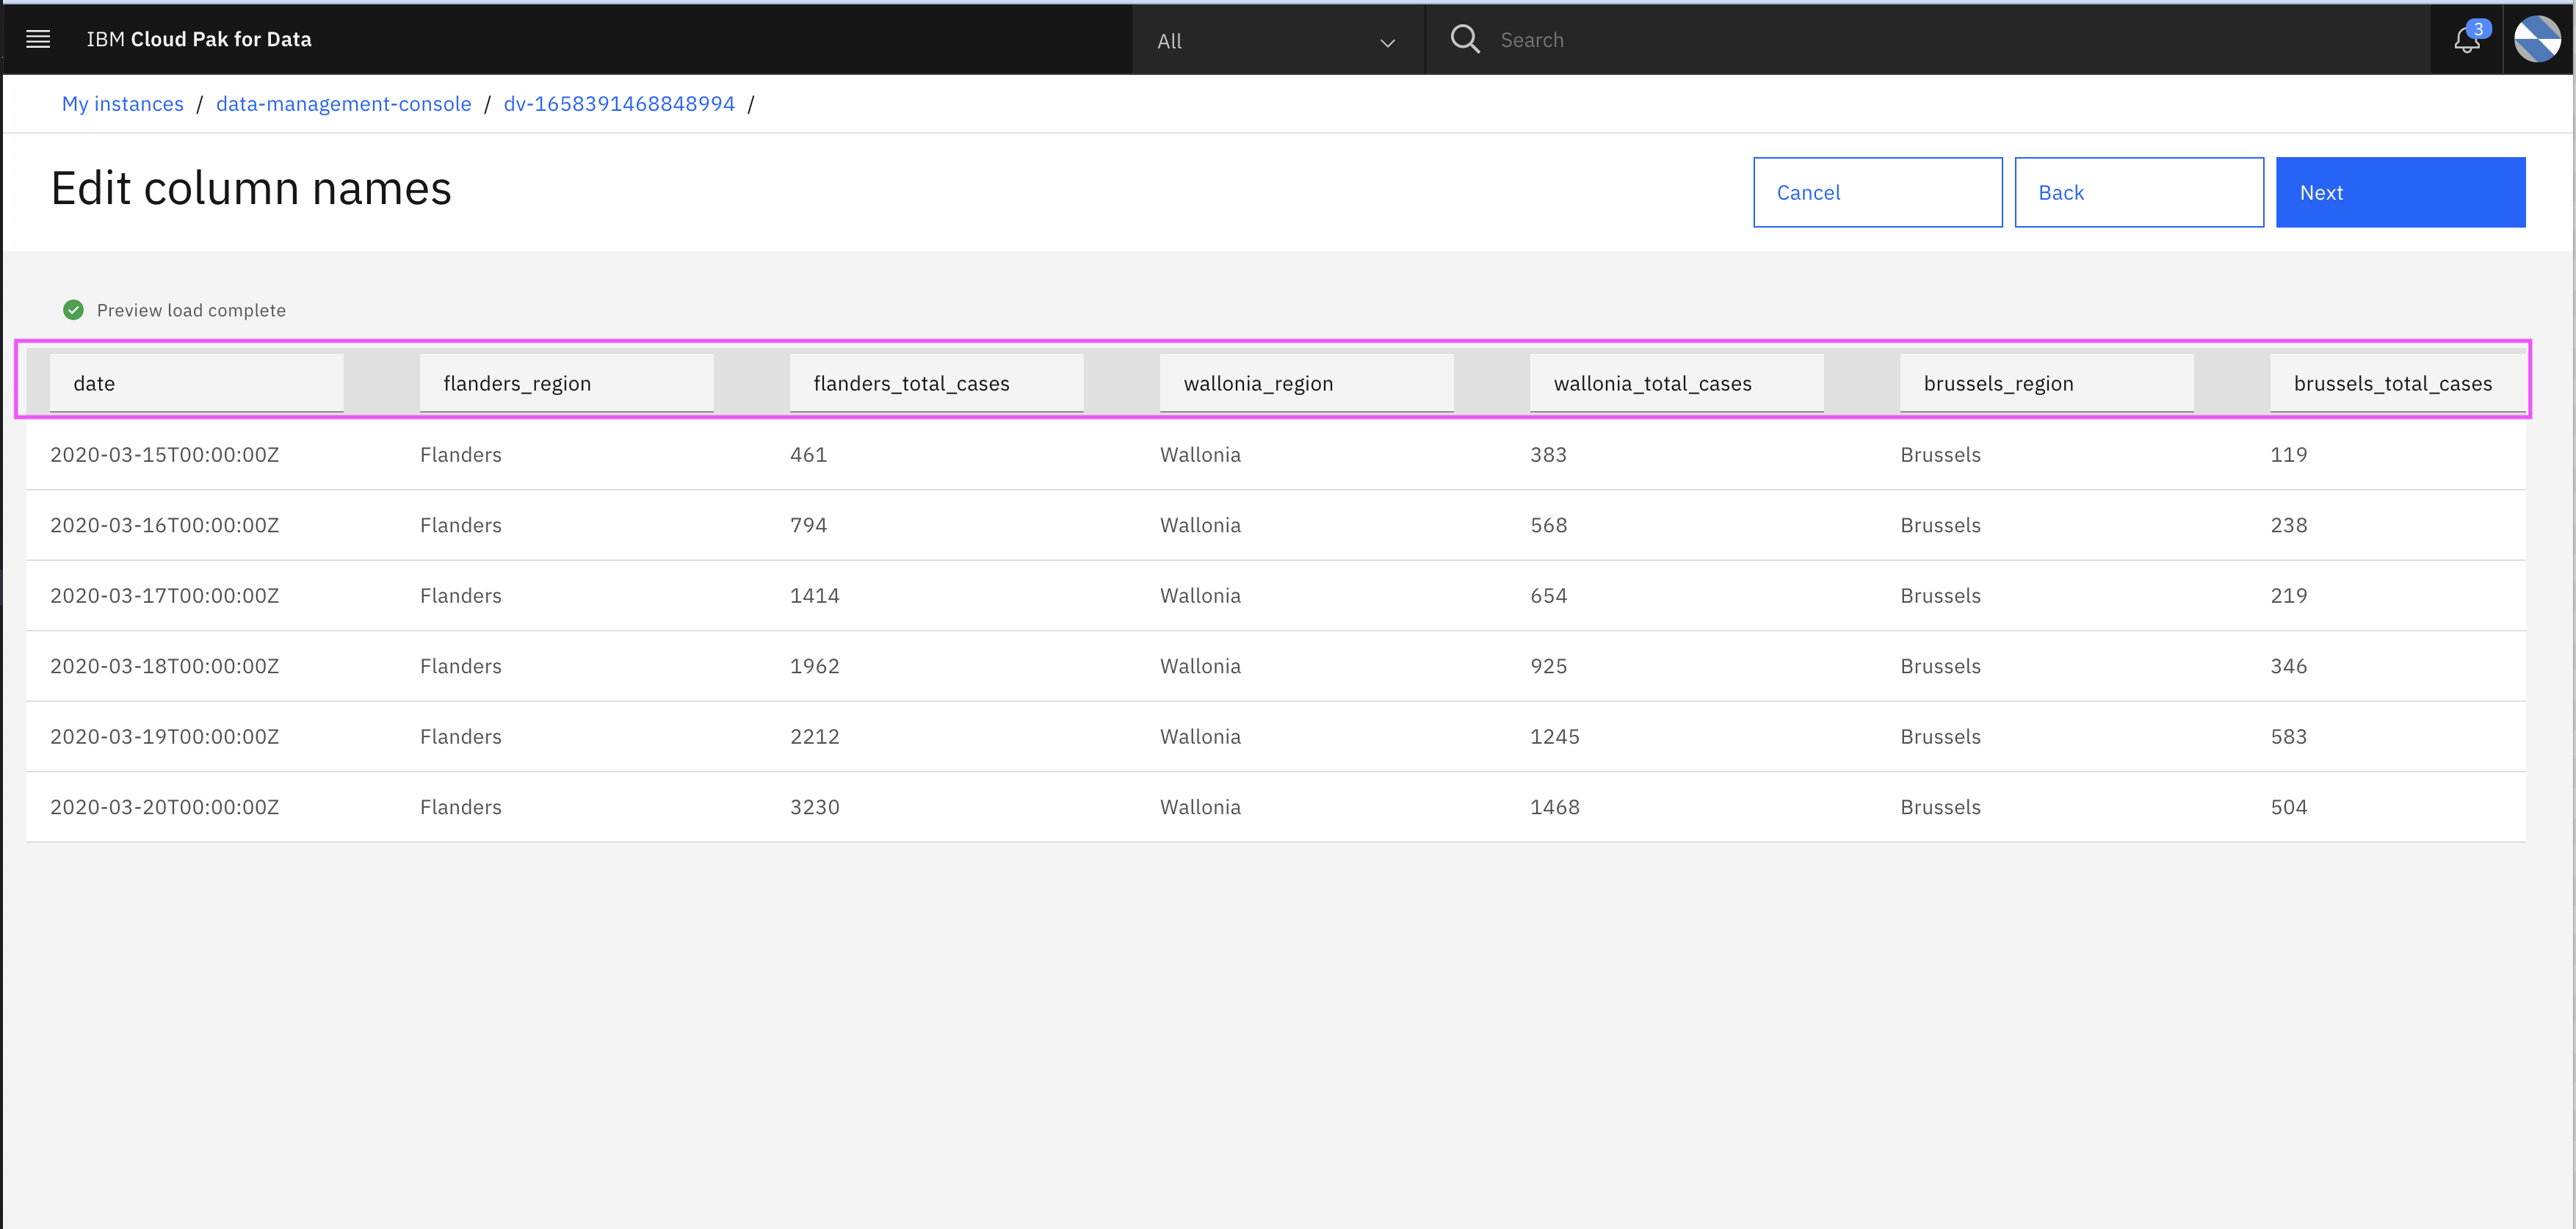Viewport: 2576px width, 1229px height.
Task: Select the 2020-03-19T00:00:00Z date cell
Action: coord(165,737)
